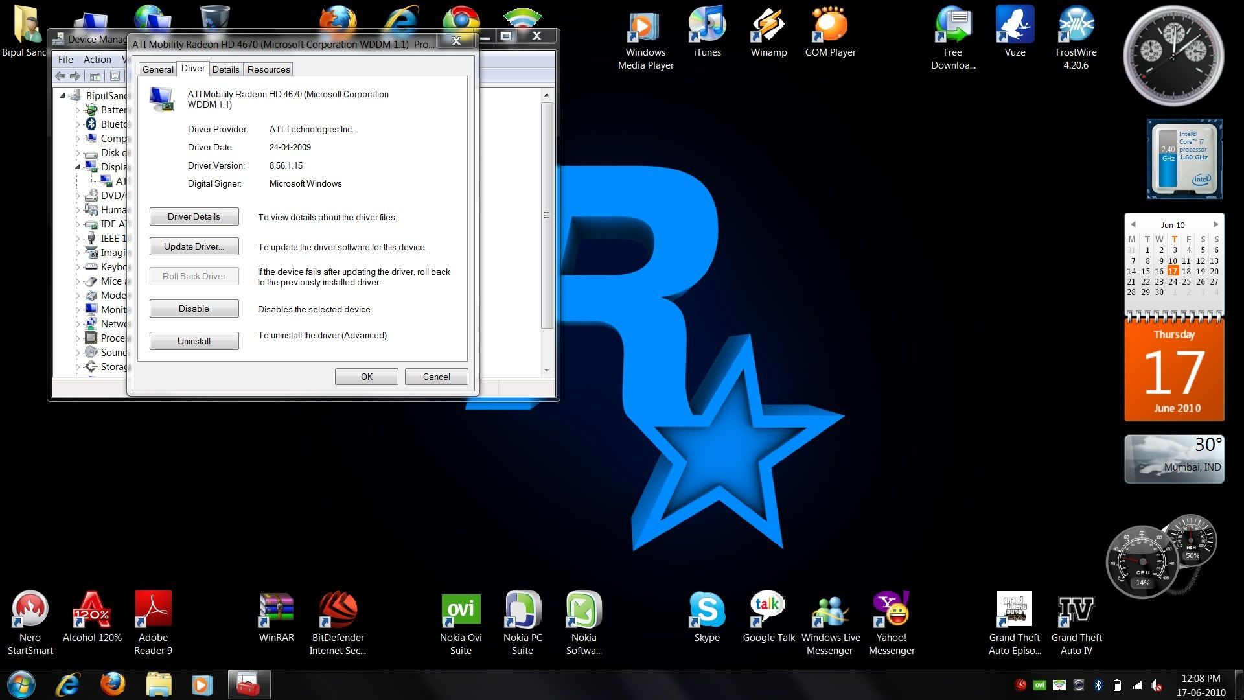Confirm the dialog with OK
Image resolution: width=1244 pixels, height=700 pixels.
coord(366,377)
